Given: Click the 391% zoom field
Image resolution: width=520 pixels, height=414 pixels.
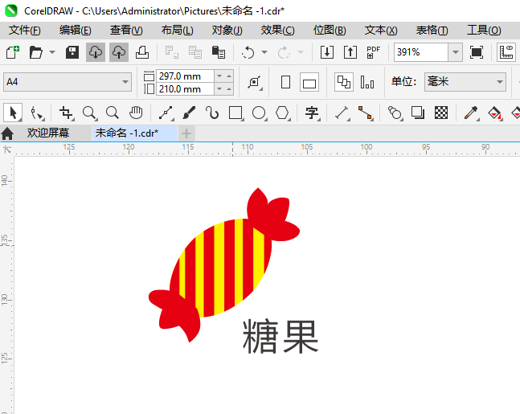Looking at the screenshot, I should 421,52.
